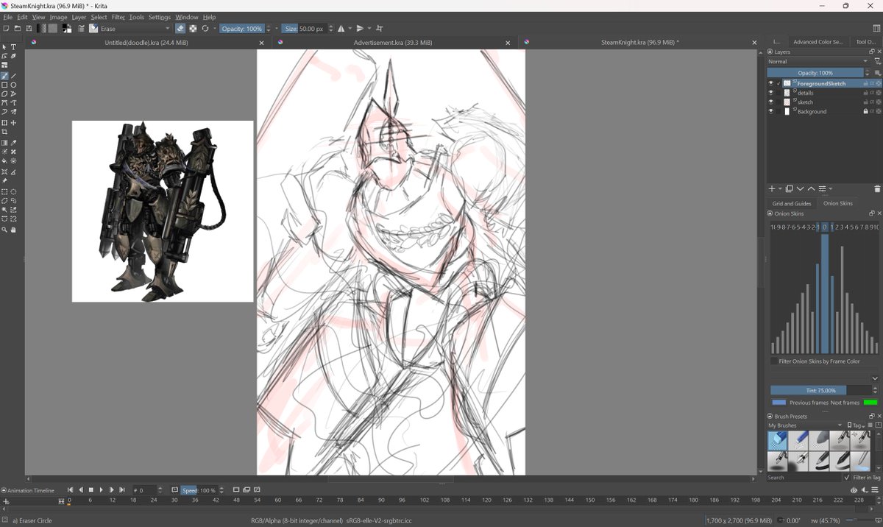Enable Filter Onion Skins by Frame Color
The image size is (883, 527).
[x=774, y=361]
